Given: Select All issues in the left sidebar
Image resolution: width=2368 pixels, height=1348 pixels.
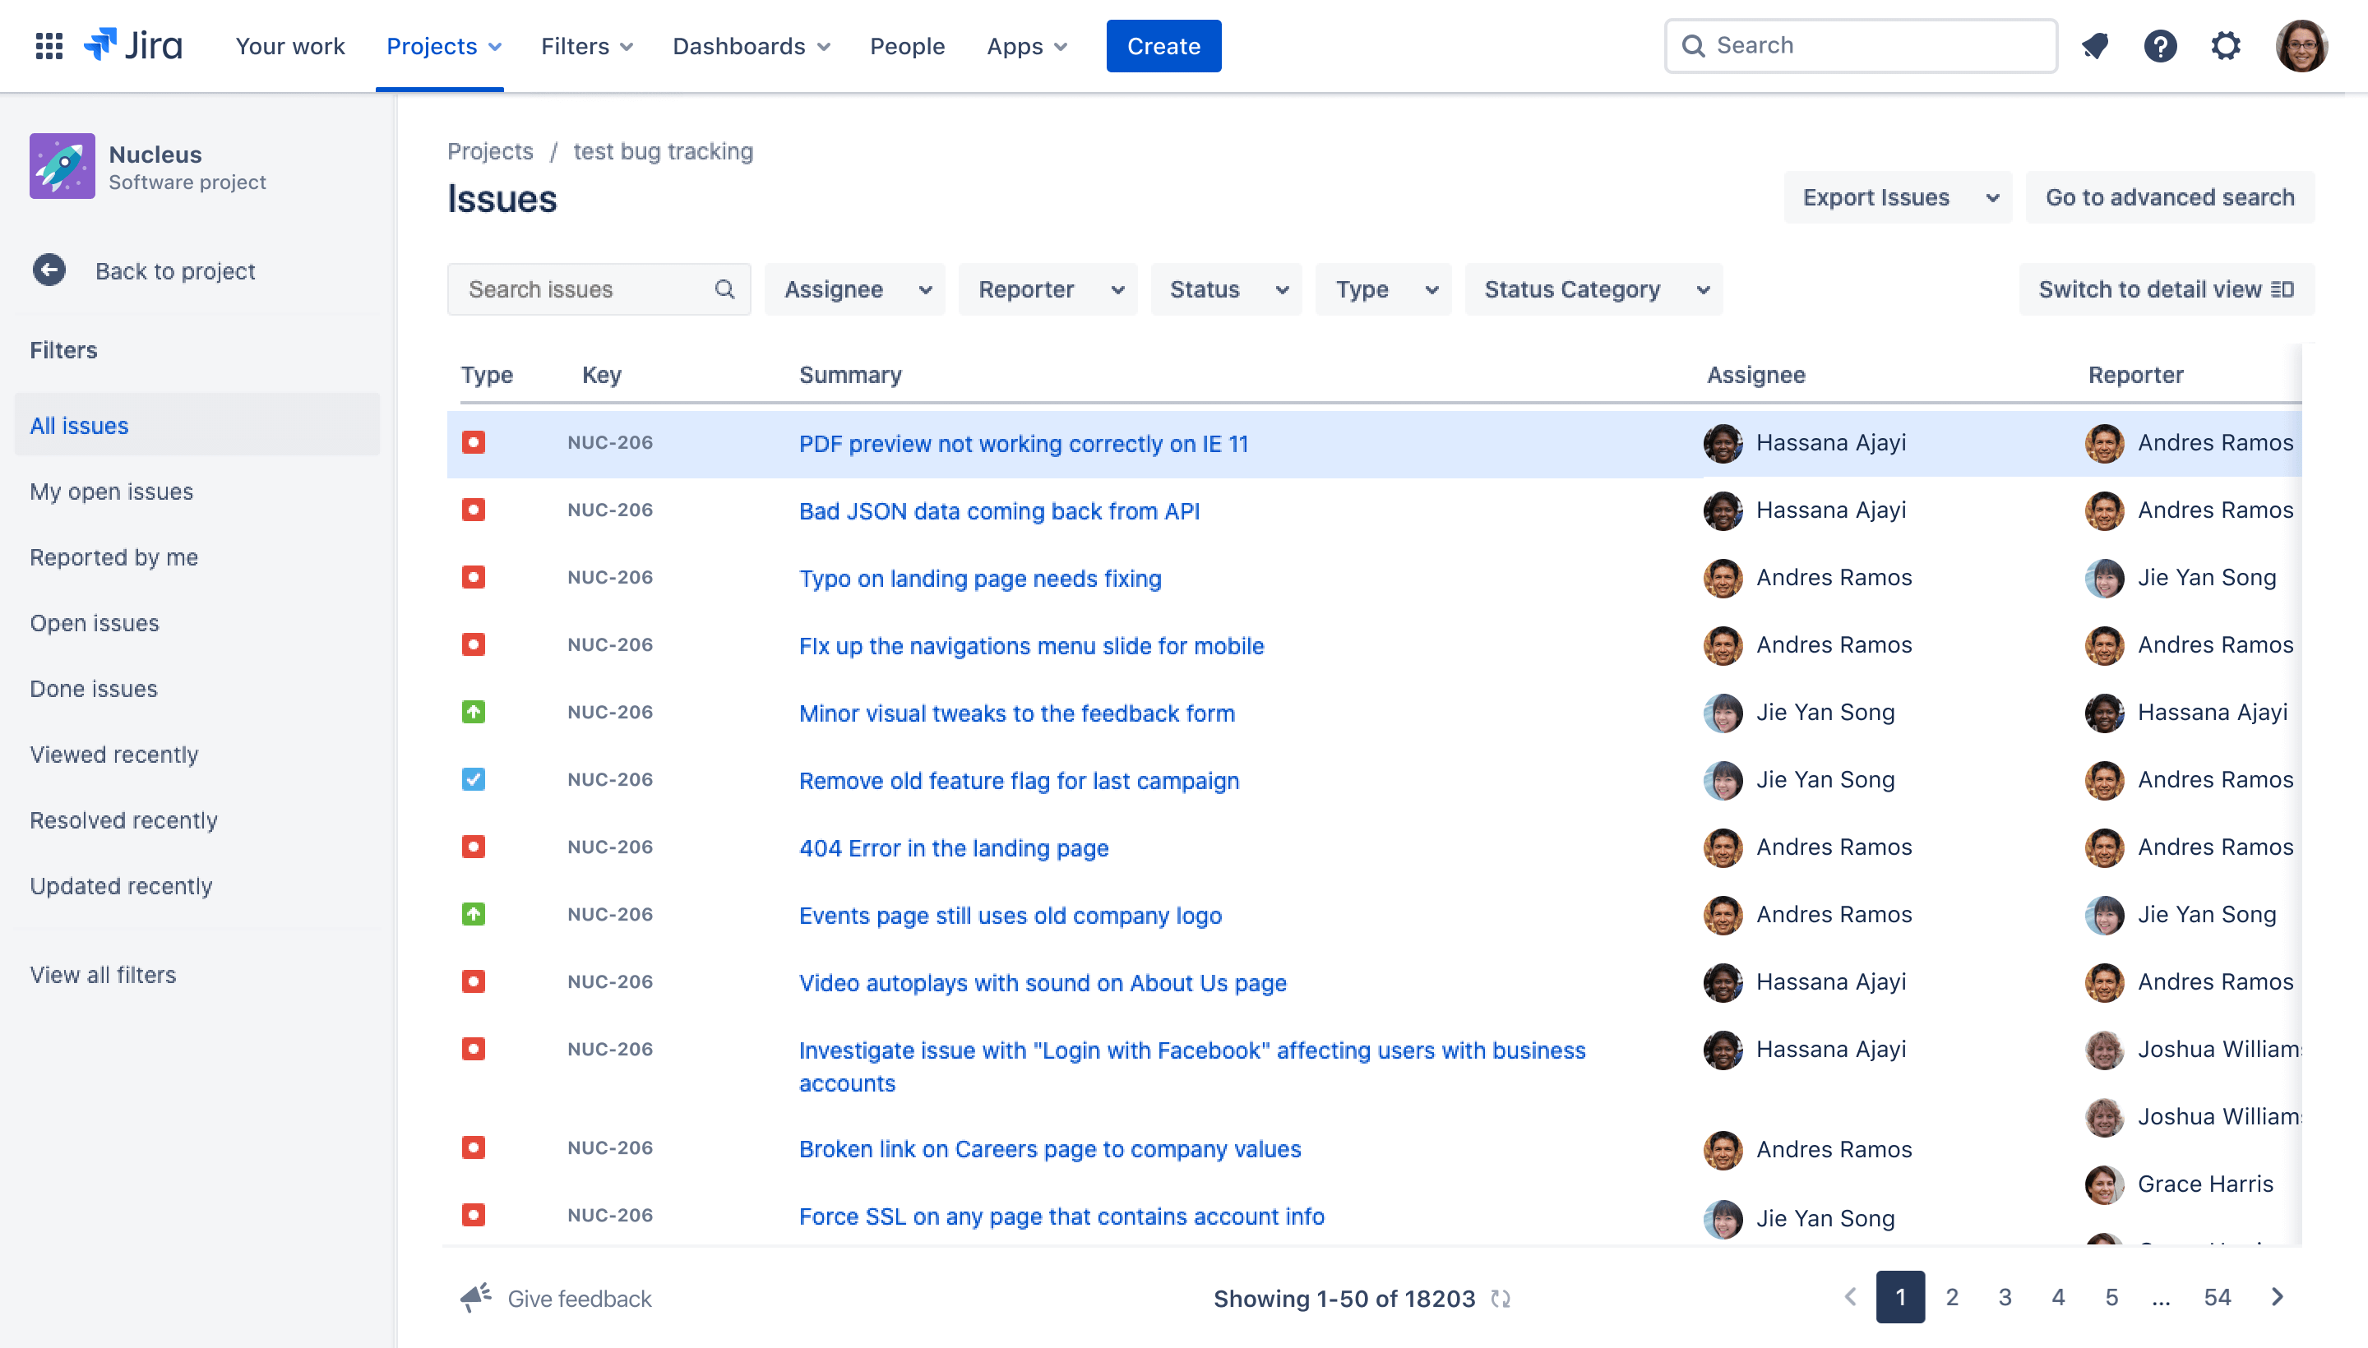Looking at the screenshot, I should coord(78,424).
